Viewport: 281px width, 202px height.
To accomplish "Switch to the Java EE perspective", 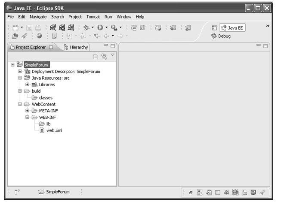I will [232, 28].
